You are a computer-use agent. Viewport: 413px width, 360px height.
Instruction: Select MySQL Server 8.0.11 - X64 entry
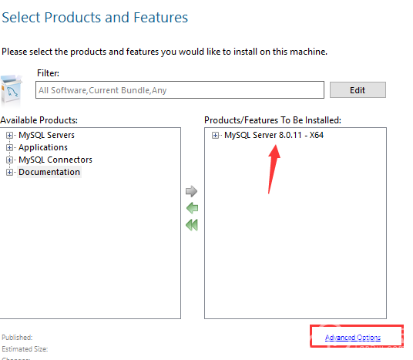[x=274, y=135]
